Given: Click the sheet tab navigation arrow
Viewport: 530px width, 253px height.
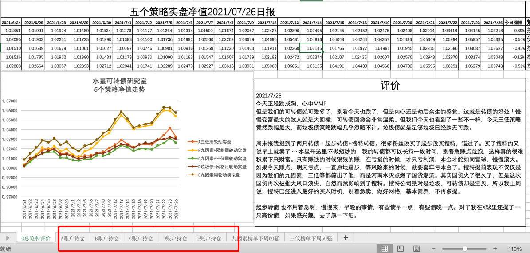Looking at the screenshot, I should (x=8, y=238).
